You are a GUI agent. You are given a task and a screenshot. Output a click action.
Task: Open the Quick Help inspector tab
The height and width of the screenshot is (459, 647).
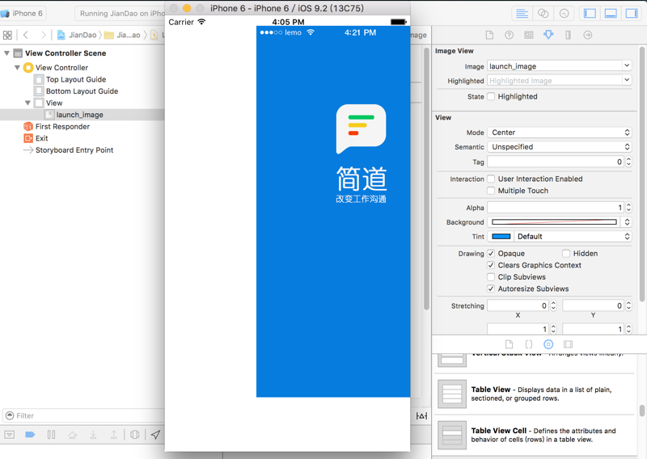510,35
